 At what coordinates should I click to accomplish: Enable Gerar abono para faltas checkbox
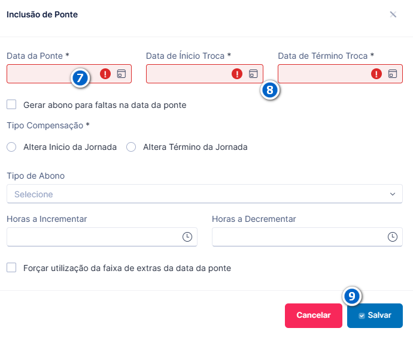(11, 104)
